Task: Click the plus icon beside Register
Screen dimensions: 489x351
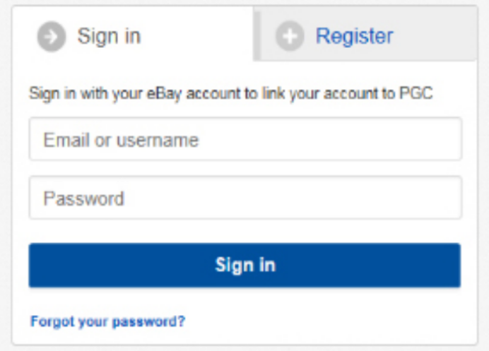Action: click(x=290, y=36)
